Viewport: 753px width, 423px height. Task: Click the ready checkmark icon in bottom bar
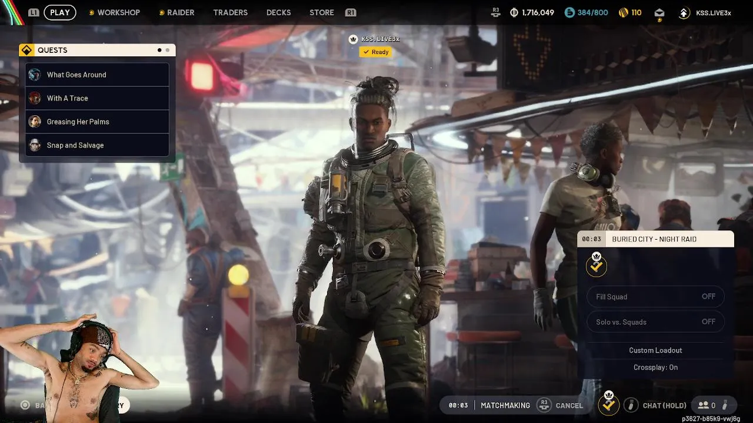(608, 404)
